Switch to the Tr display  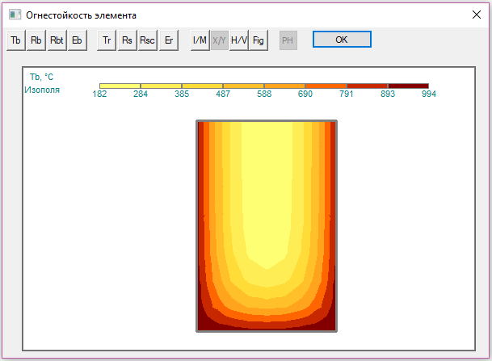(x=107, y=40)
